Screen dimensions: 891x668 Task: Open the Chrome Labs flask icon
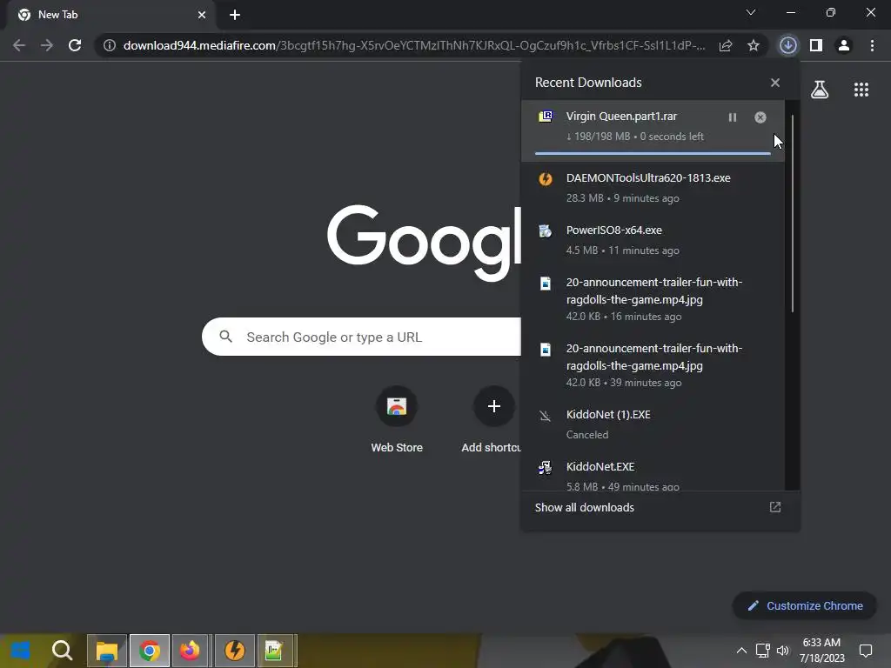coord(820,90)
